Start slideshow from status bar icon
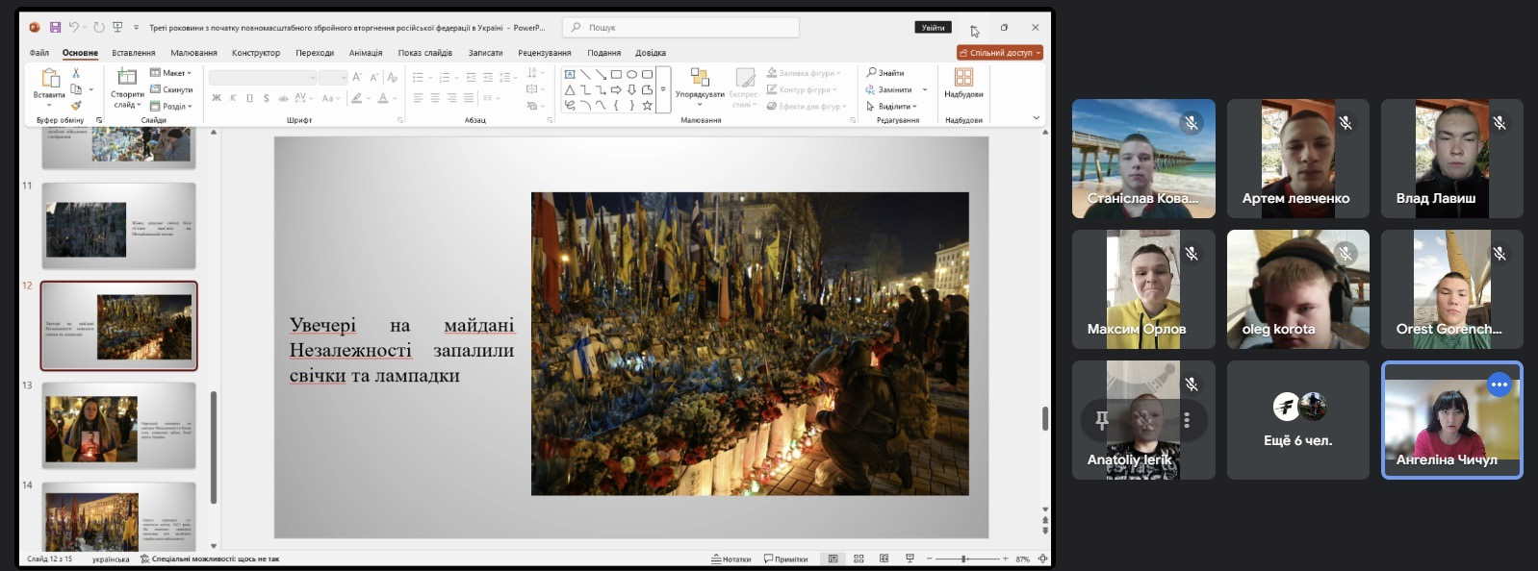 point(910,559)
